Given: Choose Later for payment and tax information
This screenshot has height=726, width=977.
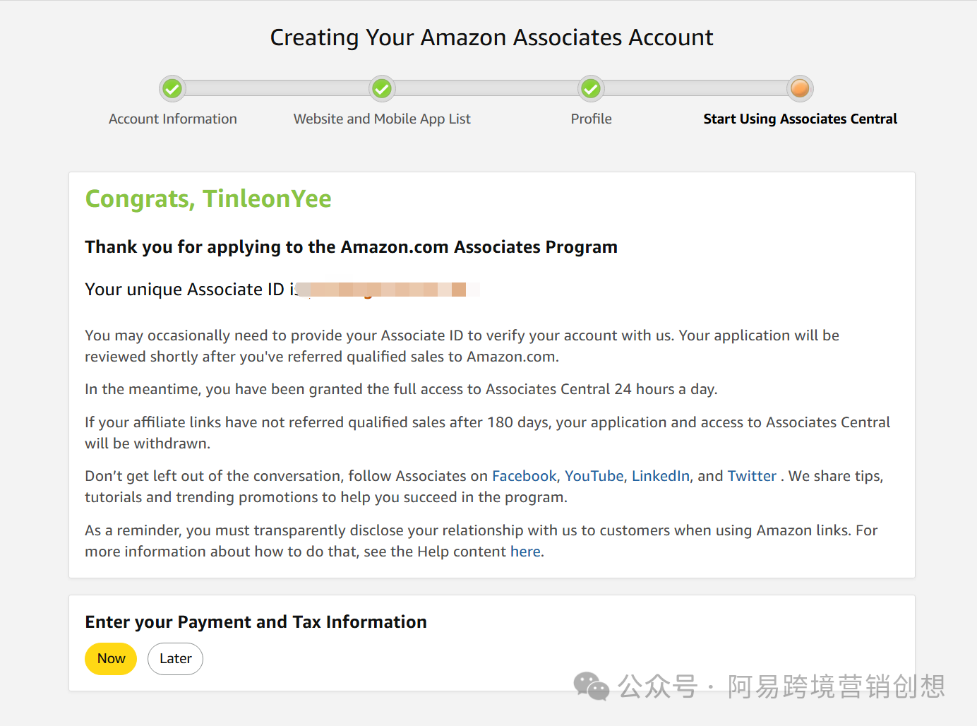Looking at the screenshot, I should pos(175,659).
